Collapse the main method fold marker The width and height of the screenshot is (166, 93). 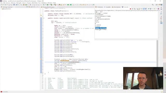[44, 18]
